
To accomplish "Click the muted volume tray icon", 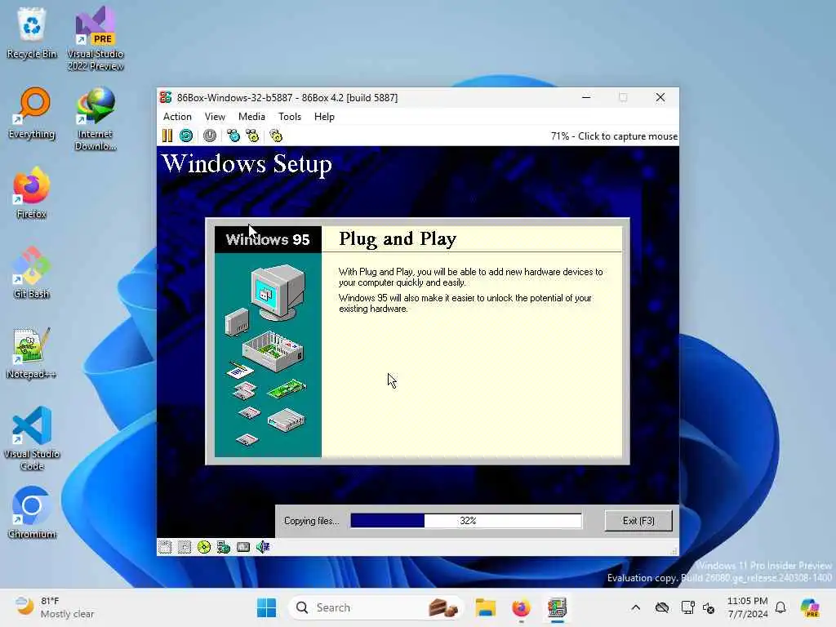I will [709, 607].
